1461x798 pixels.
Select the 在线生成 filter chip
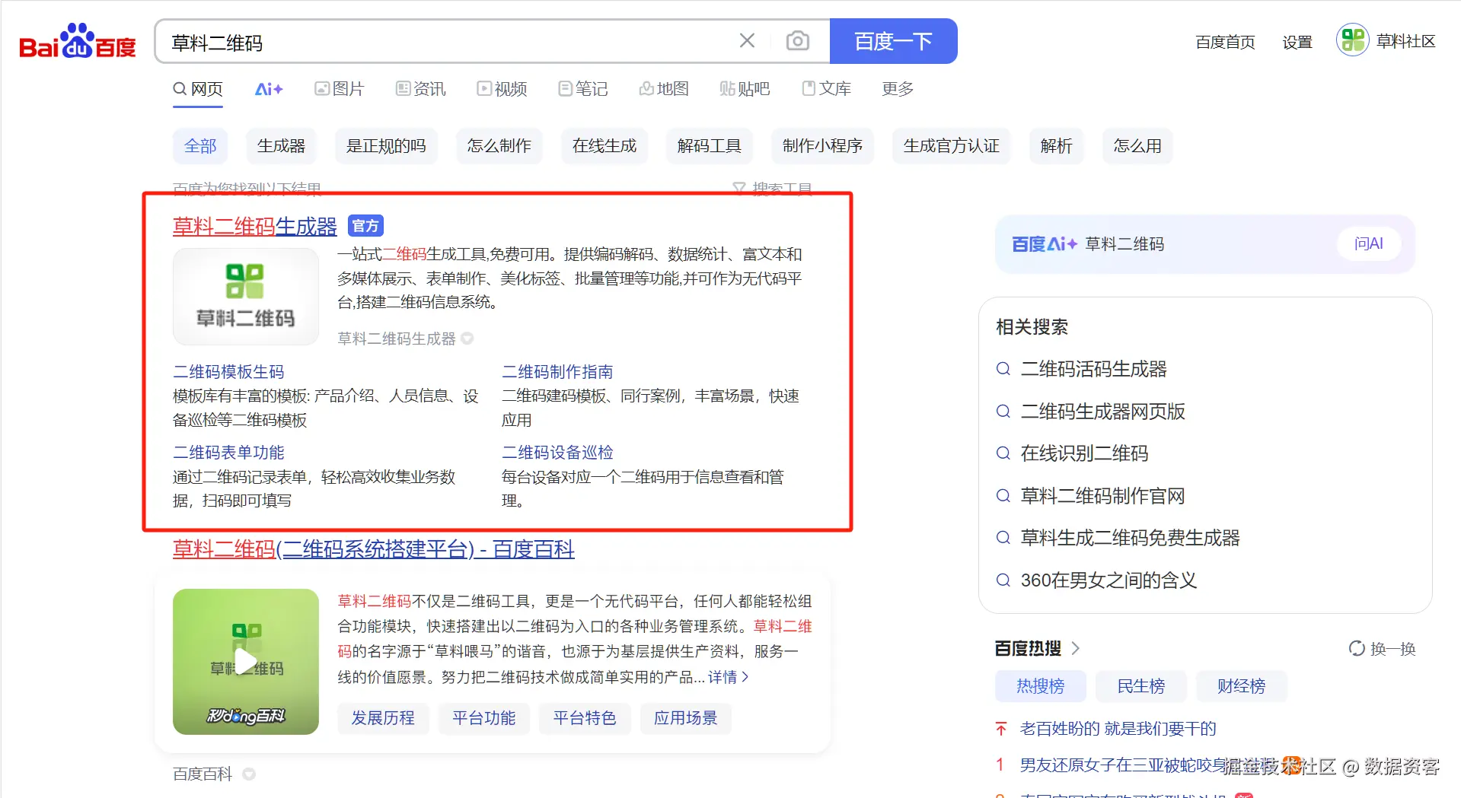(x=604, y=146)
